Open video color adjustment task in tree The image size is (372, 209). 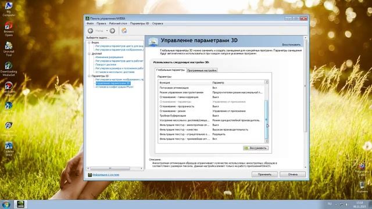pyautogui.click(x=119, y=46)
